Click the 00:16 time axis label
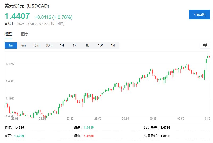The image size is (213, 143). pyautogui.click(x=125, y=119)
